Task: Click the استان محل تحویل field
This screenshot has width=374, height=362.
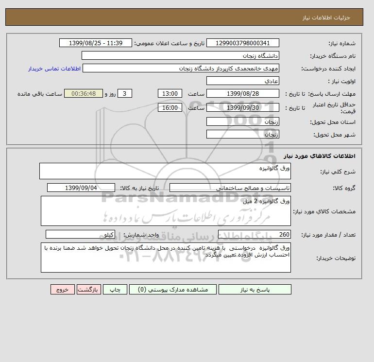Action: tap(242, 121)
